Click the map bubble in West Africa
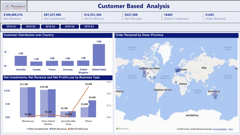The height and width of the screenshot is (135, 240). [176, 82]
